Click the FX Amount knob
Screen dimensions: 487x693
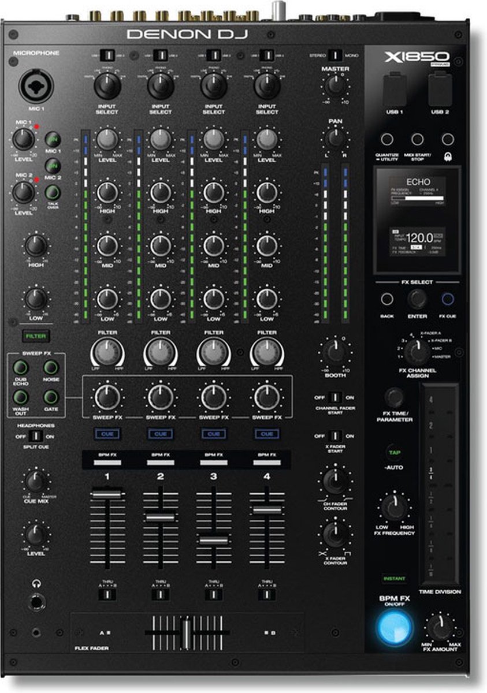click(441, 628)
